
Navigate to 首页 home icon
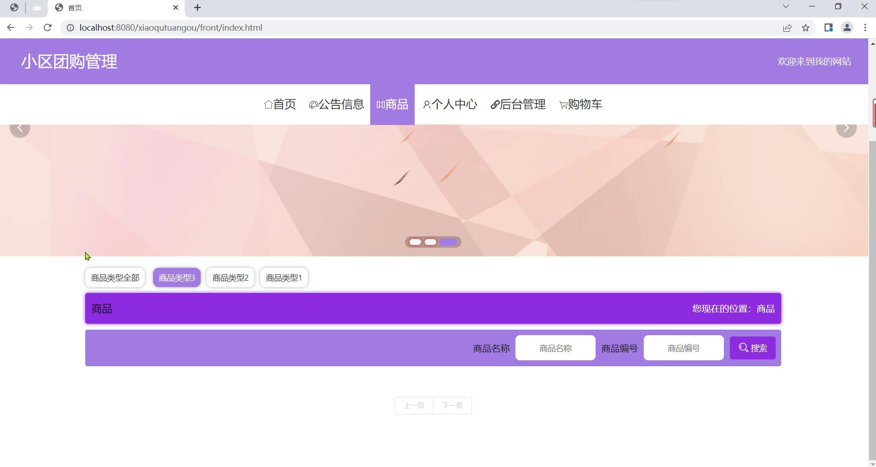tap(268, 105)
